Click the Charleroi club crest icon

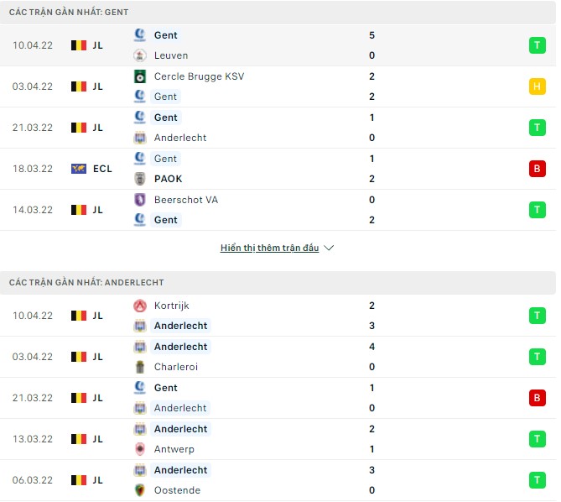click(140, 367)
